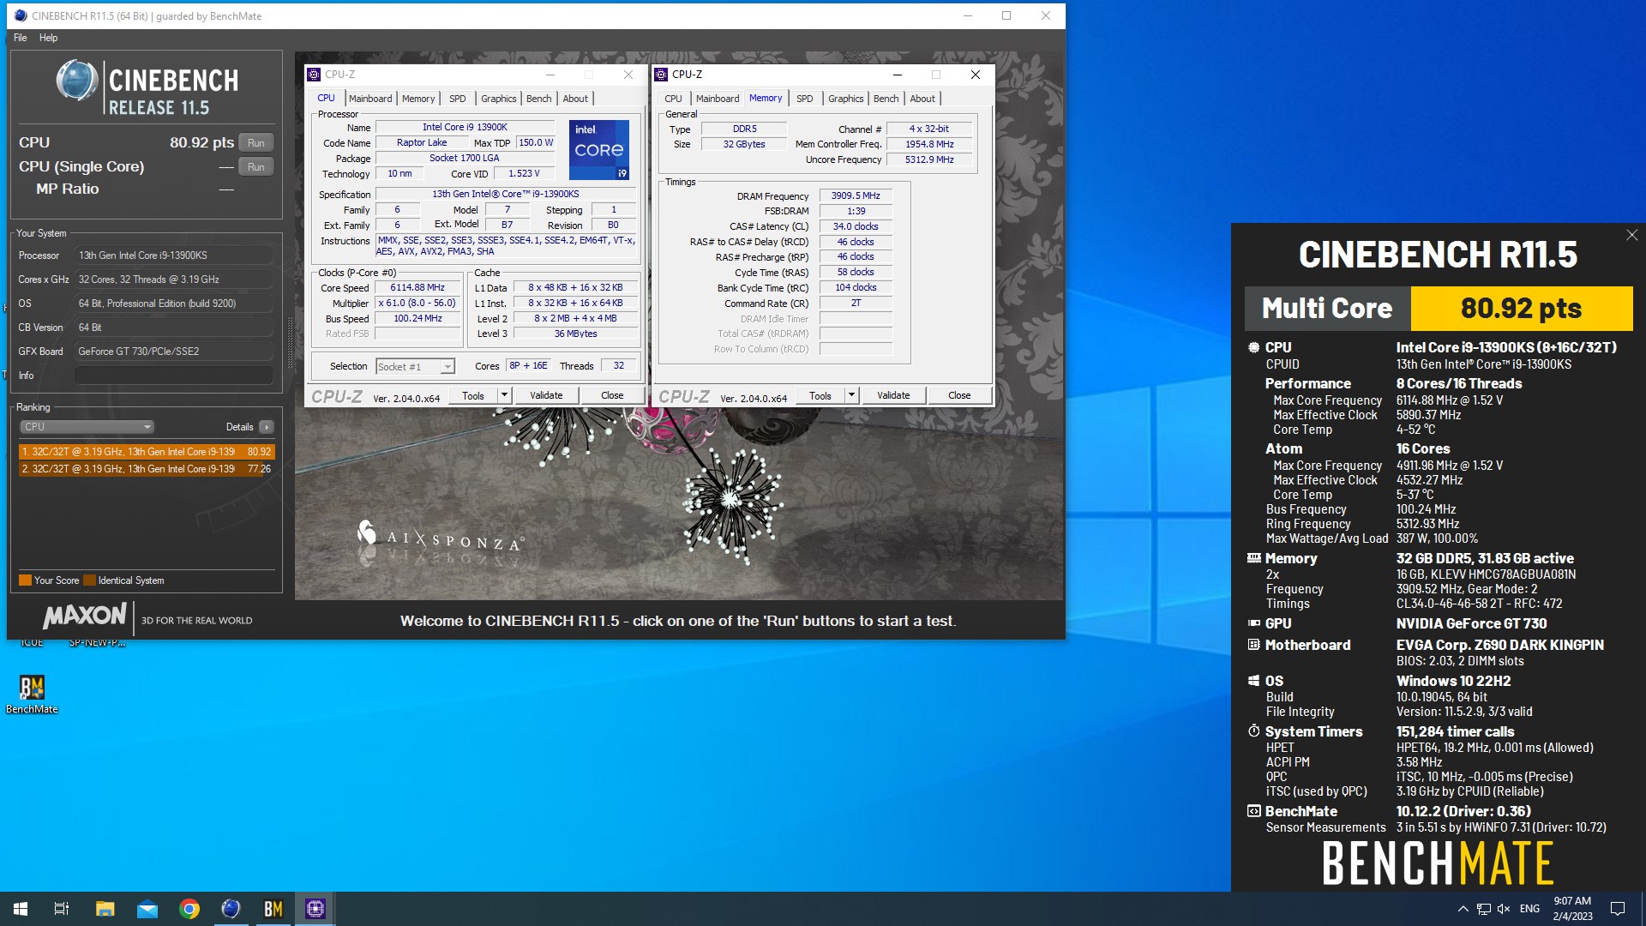
Task: Click the DRAM Frequency 3909.5 MHz value
Action: 856,196
